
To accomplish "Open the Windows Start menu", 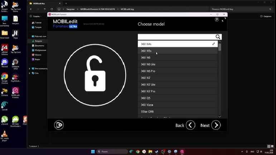I will (x=93, y=151).
